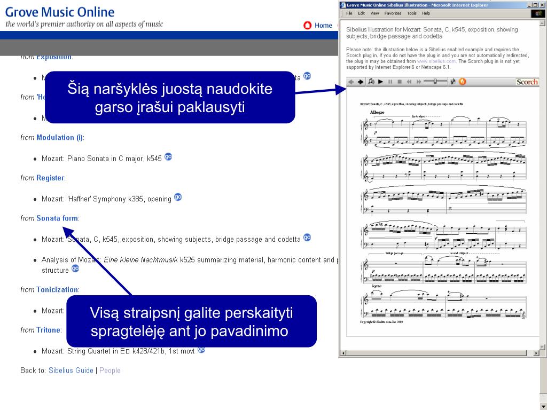Go back to the Sibelius Guide link
Viewport: 547px width, 410px height.
(x=71, y=370)
